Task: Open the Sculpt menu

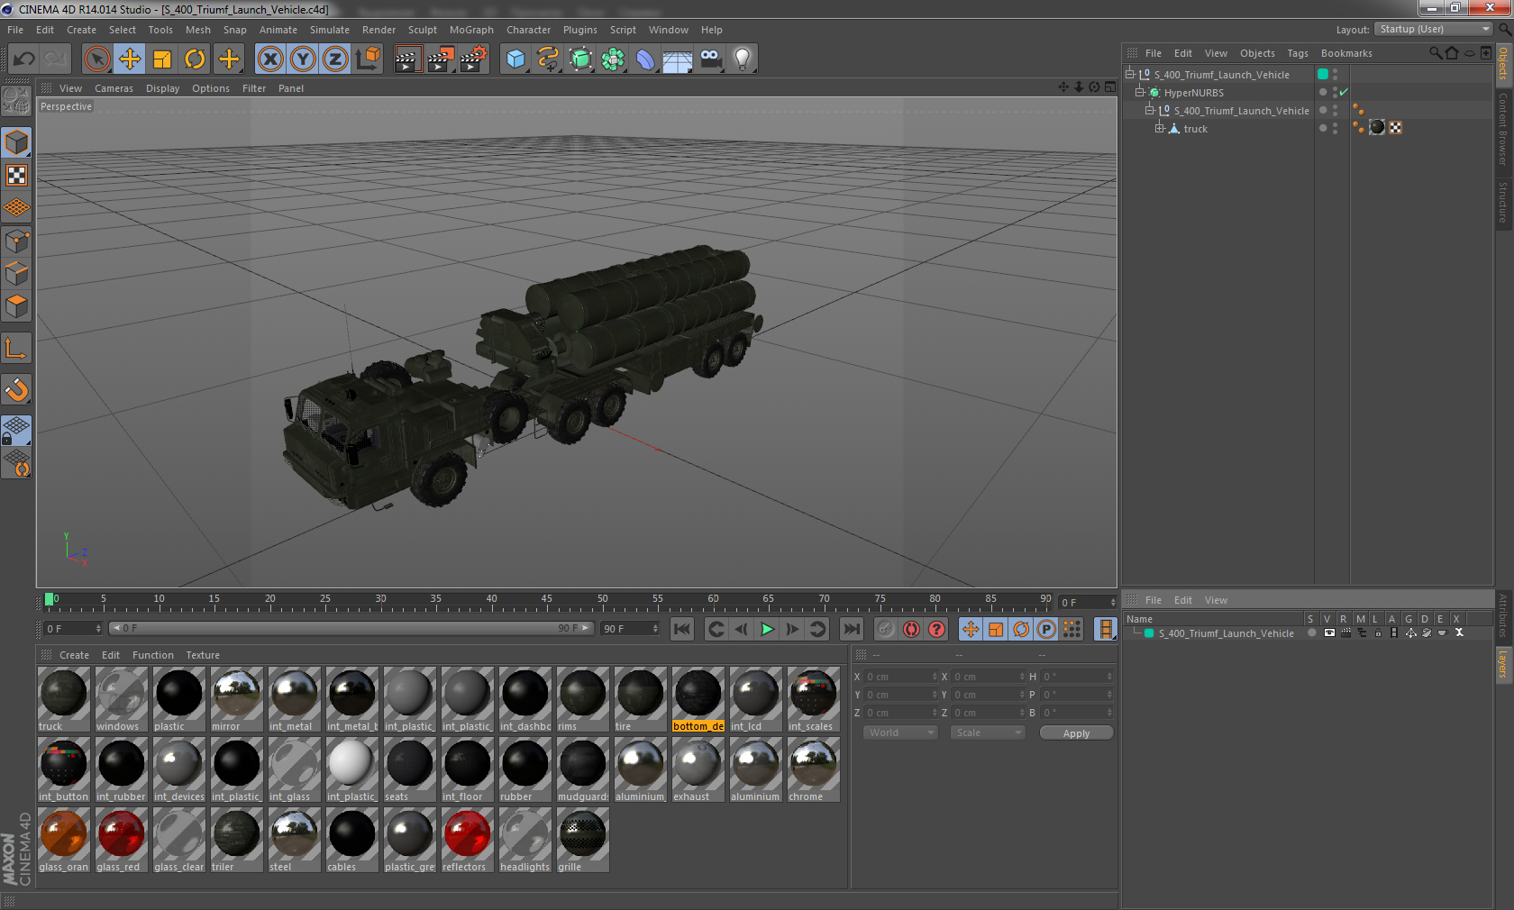Action: [x=422, y=30]
